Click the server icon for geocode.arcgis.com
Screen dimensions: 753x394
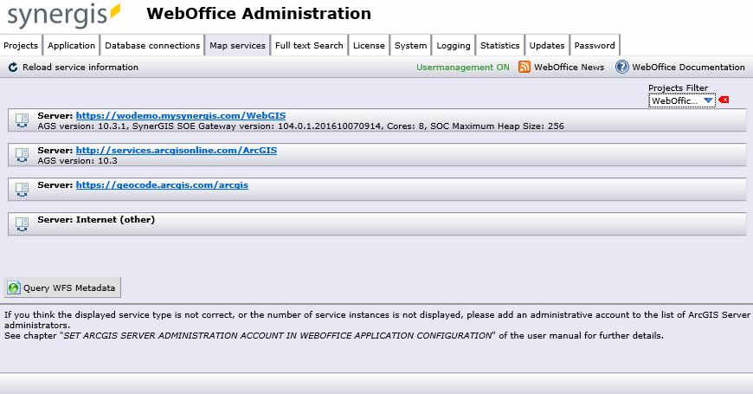point(23,190)
